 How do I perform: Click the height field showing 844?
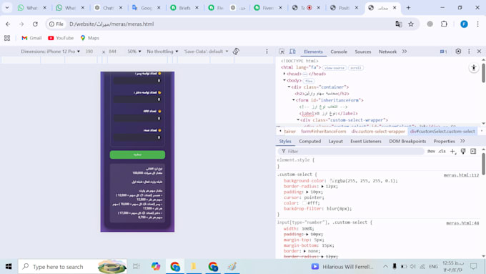[113, 52]
